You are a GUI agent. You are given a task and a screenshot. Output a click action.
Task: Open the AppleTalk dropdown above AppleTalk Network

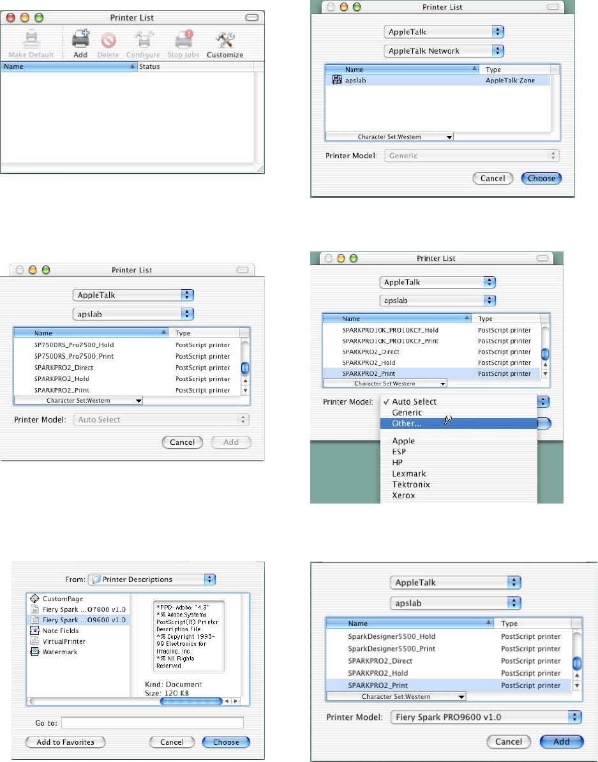(444, 31)
